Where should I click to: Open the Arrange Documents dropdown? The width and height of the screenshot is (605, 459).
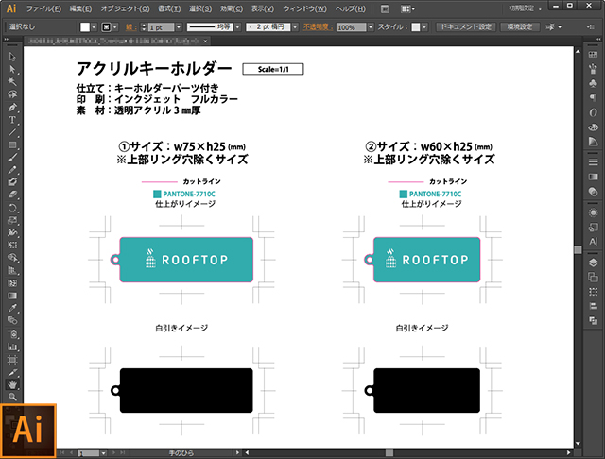(407, 8)
